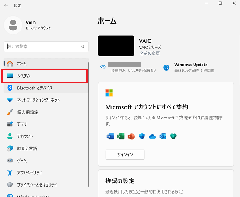This screenshot has width=240, height=197.
Task: Minimize the Settings window
Action: [x=206, y=3]
